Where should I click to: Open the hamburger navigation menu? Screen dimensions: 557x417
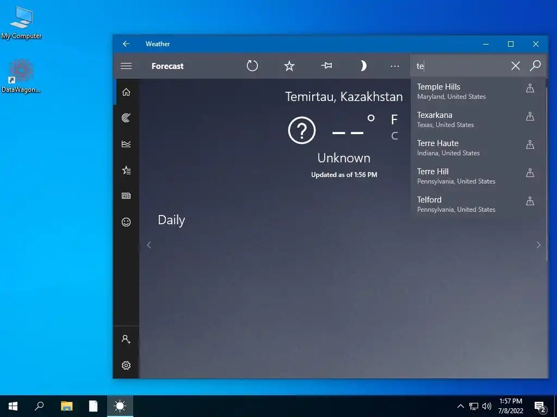click(x=126, y=66)
